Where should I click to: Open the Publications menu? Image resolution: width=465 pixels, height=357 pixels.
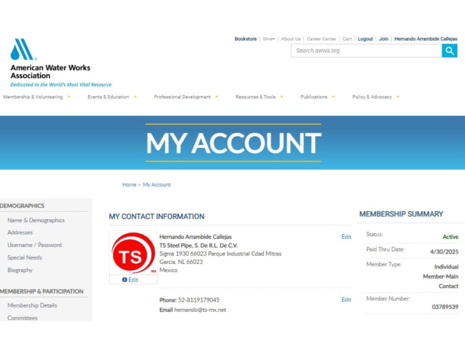pos(314,97)
